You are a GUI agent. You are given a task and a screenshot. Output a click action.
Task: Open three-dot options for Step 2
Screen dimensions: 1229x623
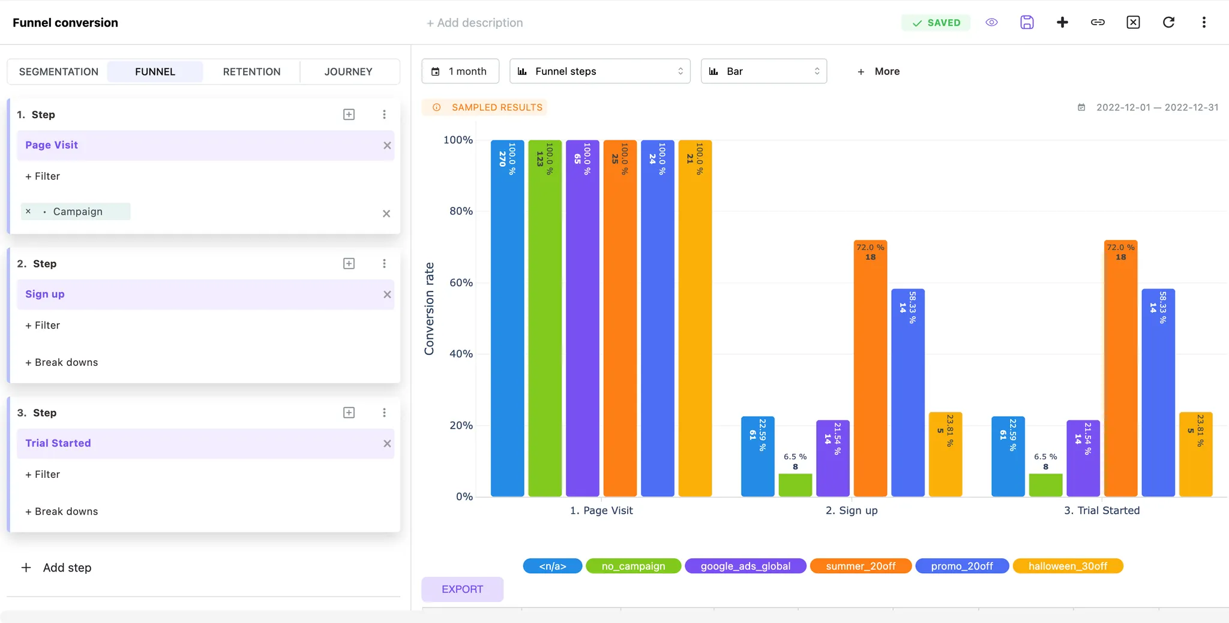(x=384, y=264)
